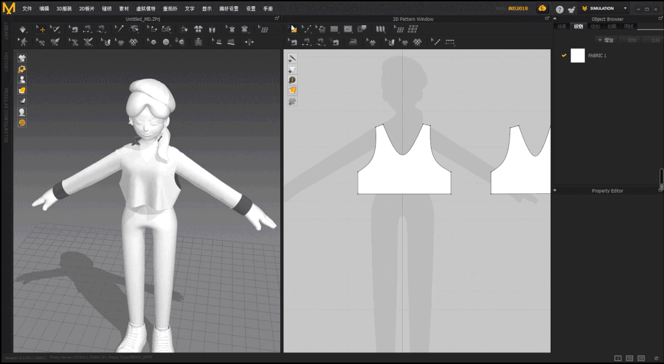
Task: Toggle the orange globe environment icon in 3D view
Action: tap(22, 123)
